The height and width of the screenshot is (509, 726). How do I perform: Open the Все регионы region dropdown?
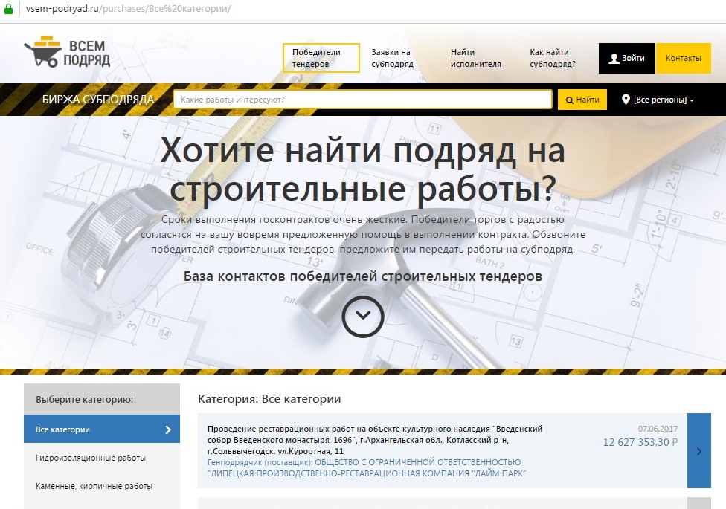point(663,100)
